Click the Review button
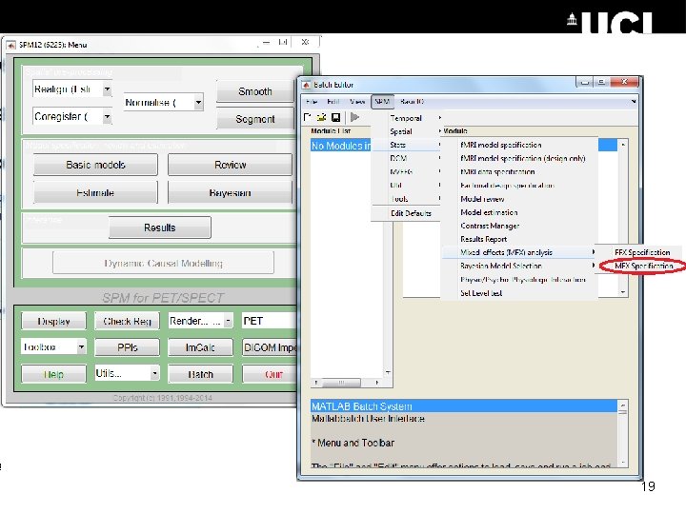Screen dimensions: 686x514 tap(231, 165)
